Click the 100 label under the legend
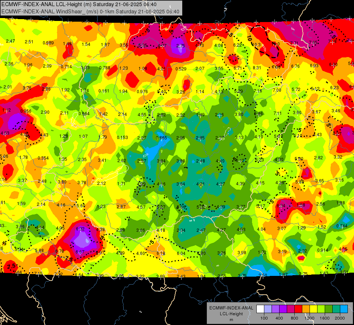Image resolution: width=354 pixels, height=325 pixels. point(264,318)
